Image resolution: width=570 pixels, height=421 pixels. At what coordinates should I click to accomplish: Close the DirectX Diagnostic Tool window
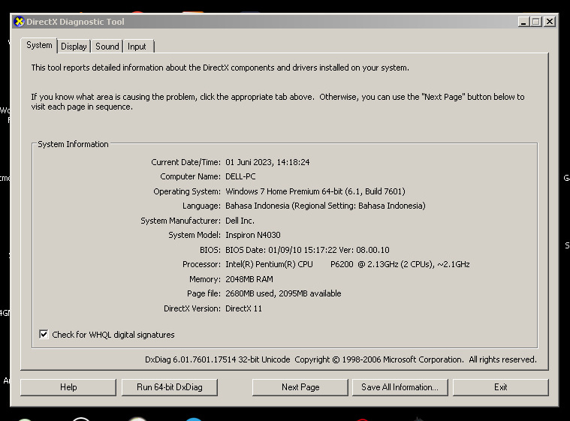(x=550, y=22)
